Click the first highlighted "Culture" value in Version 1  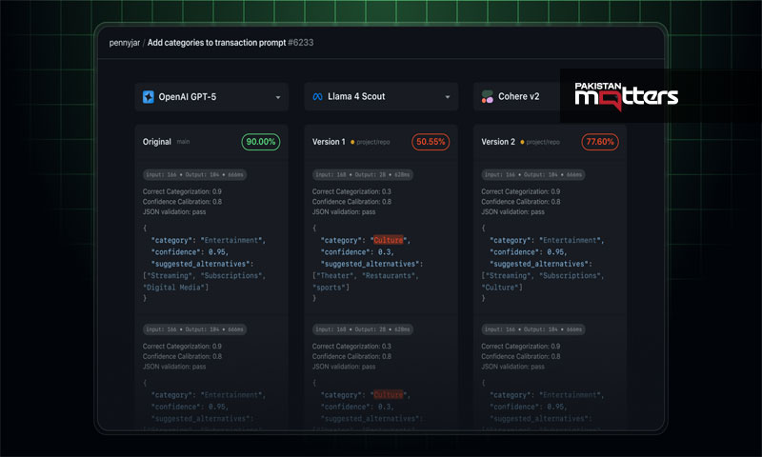point(389,240)
